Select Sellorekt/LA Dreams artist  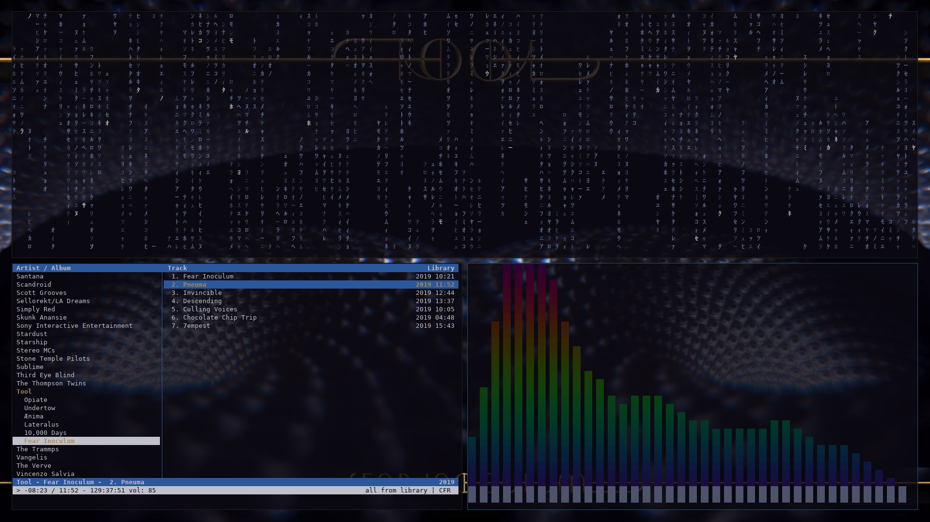53,301
